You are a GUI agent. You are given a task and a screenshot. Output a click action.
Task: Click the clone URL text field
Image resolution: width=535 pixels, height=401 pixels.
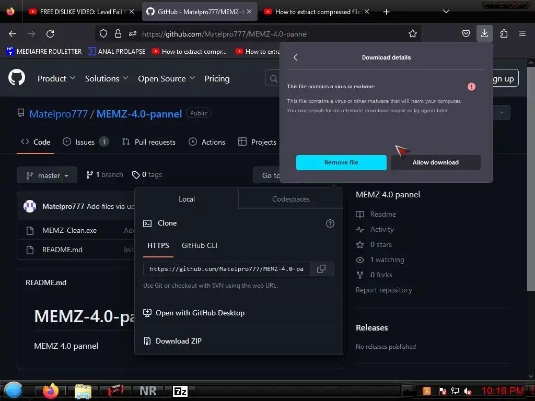point(227,269)
